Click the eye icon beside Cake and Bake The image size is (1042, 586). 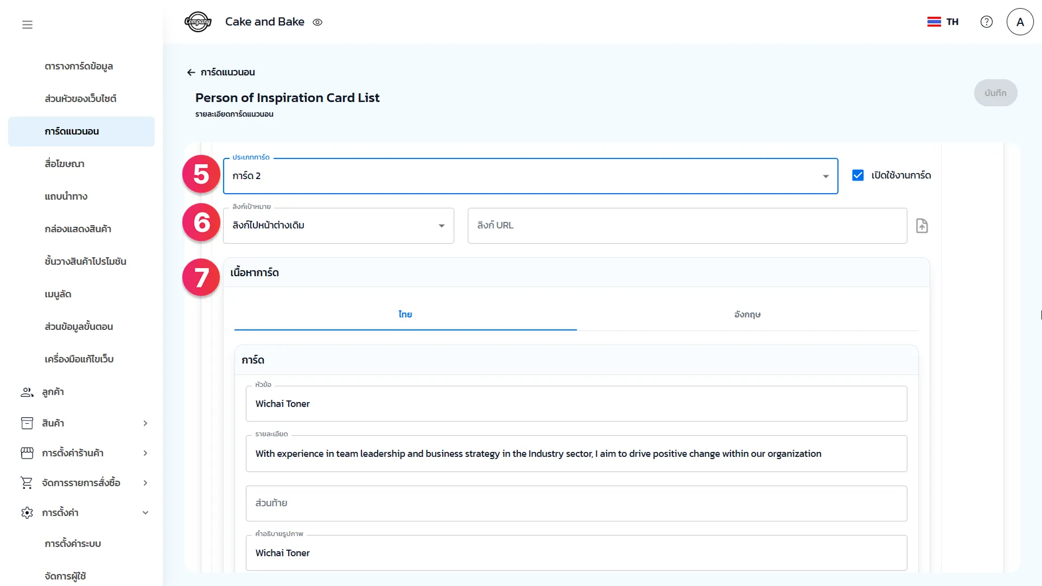[x=317, y=22]
